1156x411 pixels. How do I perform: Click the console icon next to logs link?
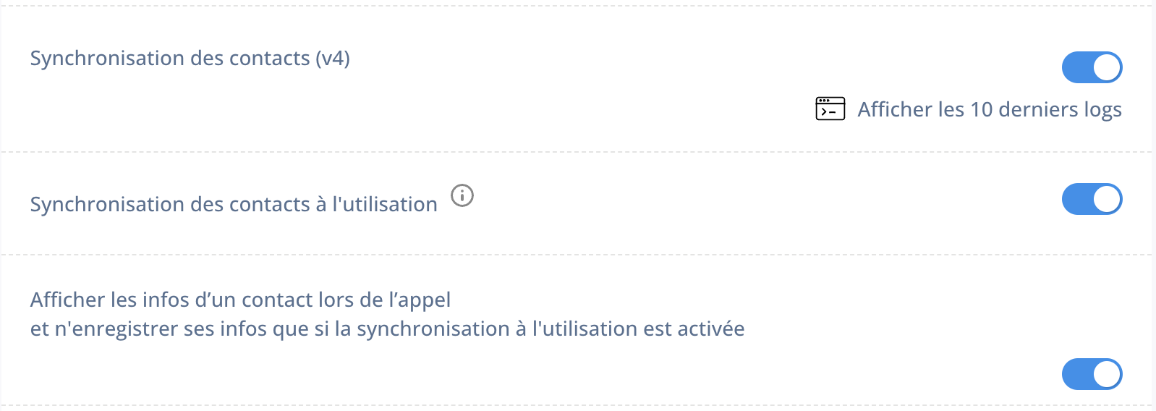coord(830,109)
